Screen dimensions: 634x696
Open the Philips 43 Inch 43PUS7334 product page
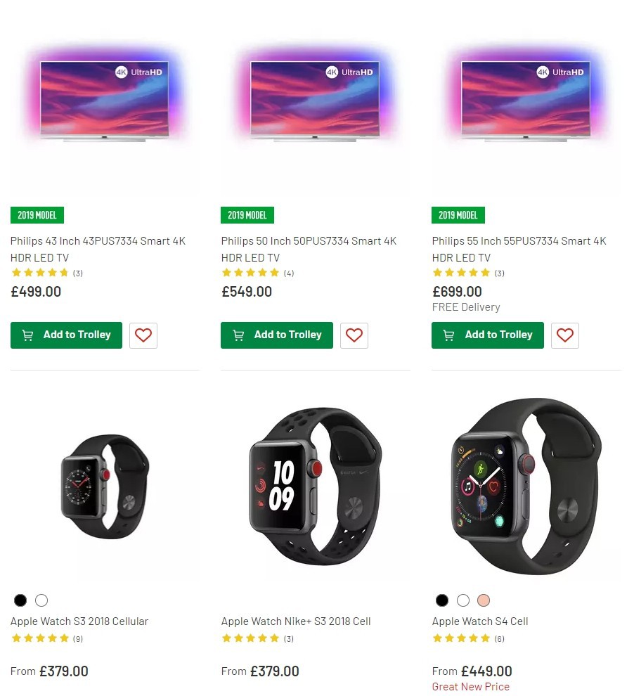click(98, 249)
